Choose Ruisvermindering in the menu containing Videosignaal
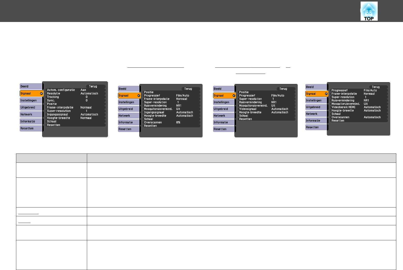403x270 pixels. (x=267, y=102)
